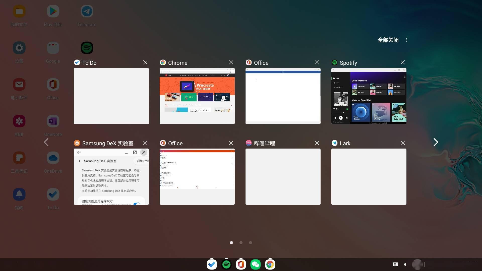
Task: Show on-screen keyboard tray icon
Action: (x=395, y=264)
